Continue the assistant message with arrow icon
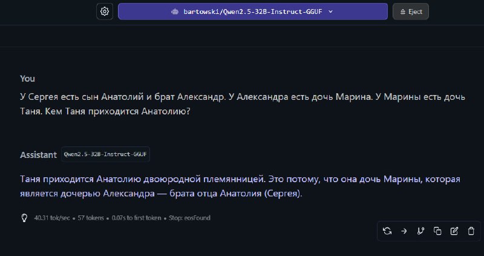The image size is (484, 256). tap(404, 231)
